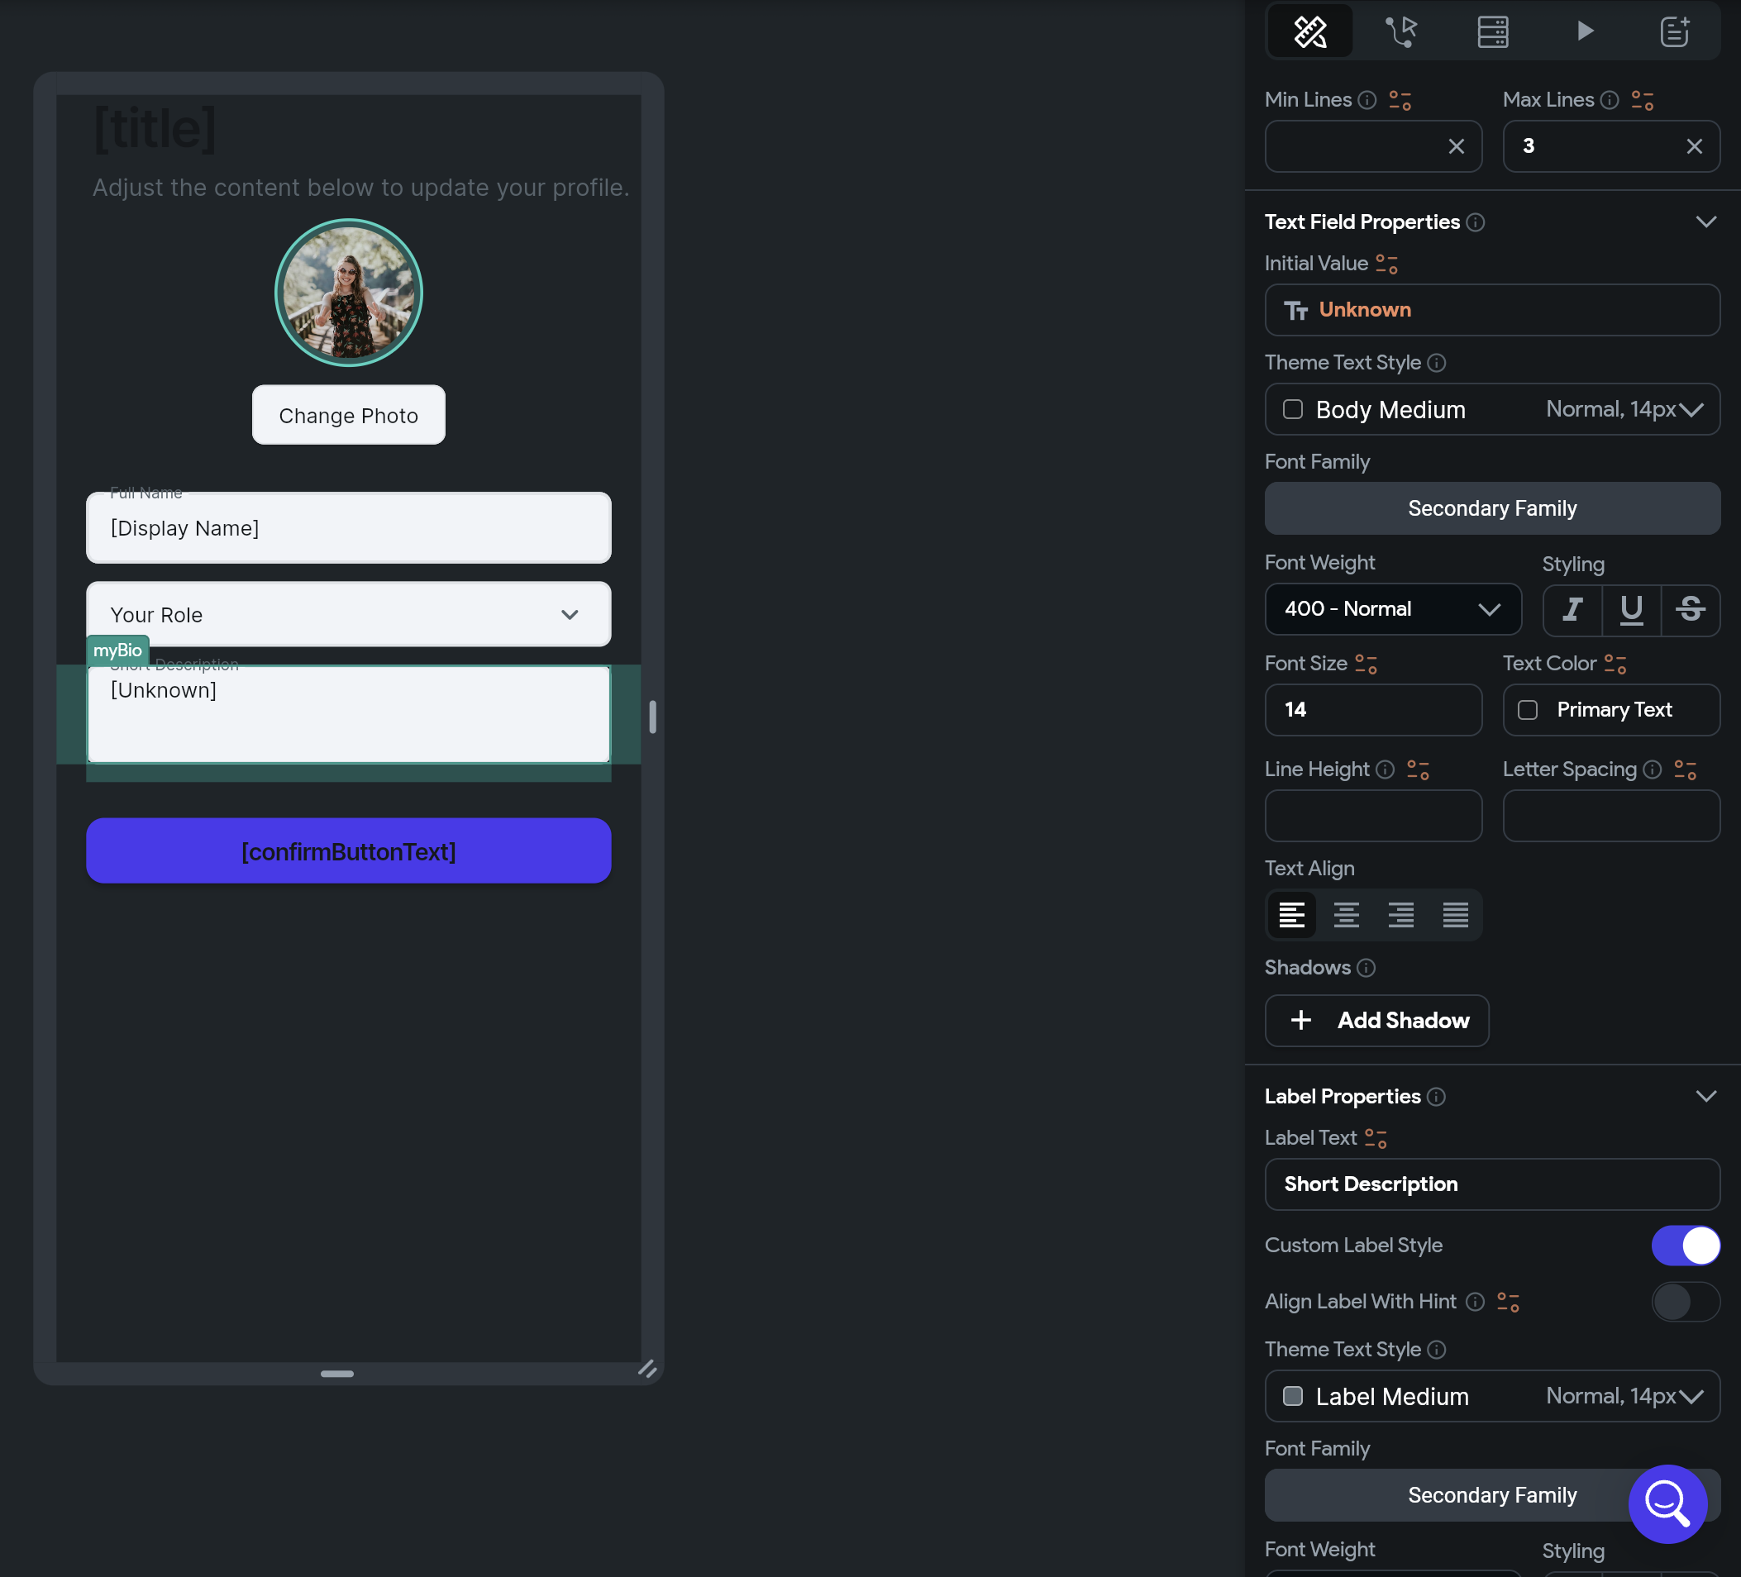Edit the Short Description label text
The width and height of the screenshot is (1741, 1577).
1491,1184
